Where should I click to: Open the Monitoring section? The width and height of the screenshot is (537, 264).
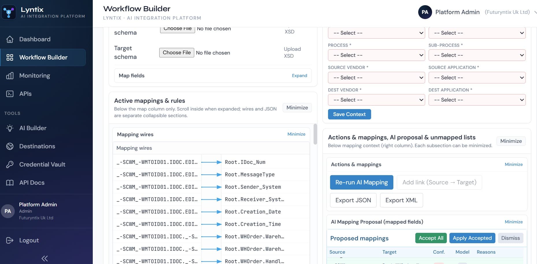click(43, 76)
